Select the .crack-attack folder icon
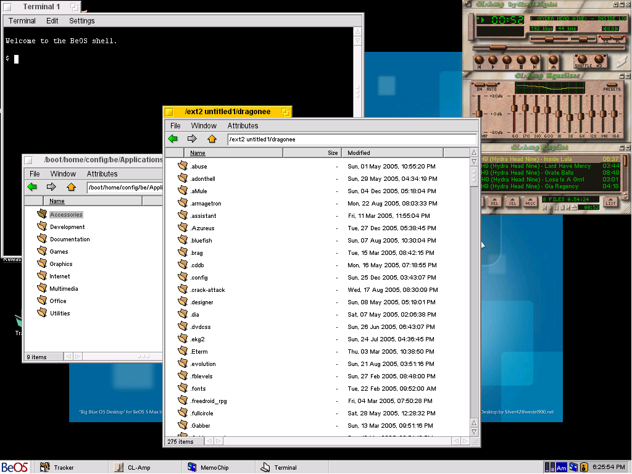The width and height of the screenshot is (632, 474). (x=183, y=289)
